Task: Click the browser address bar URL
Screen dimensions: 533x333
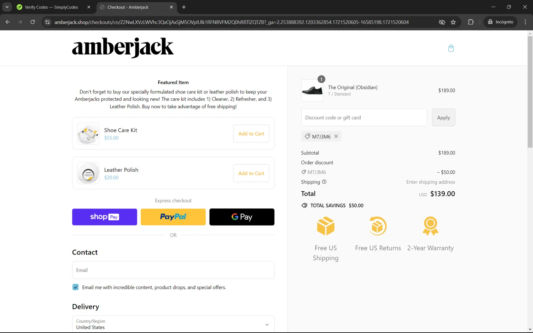Action: [x=231, y=22]
